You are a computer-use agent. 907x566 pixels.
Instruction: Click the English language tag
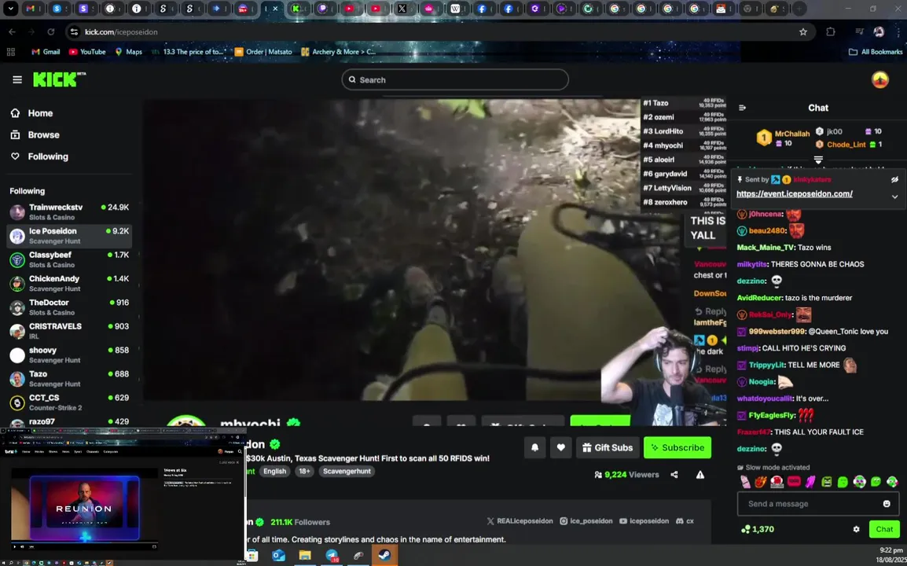coord(275,471)
